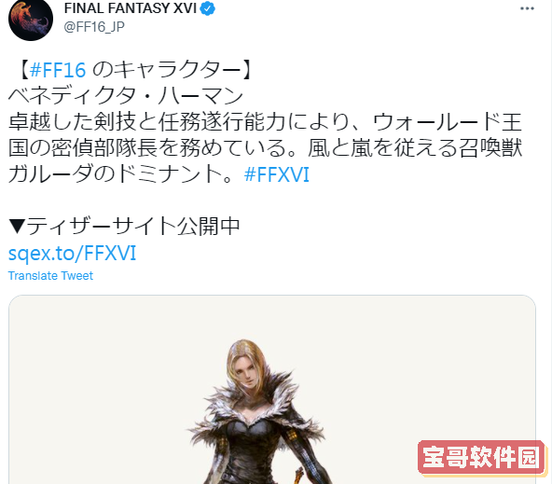Click the tweet body text about ガルーダ
Viewport: 552px width, 484px height.
click(x=265, y=148)
